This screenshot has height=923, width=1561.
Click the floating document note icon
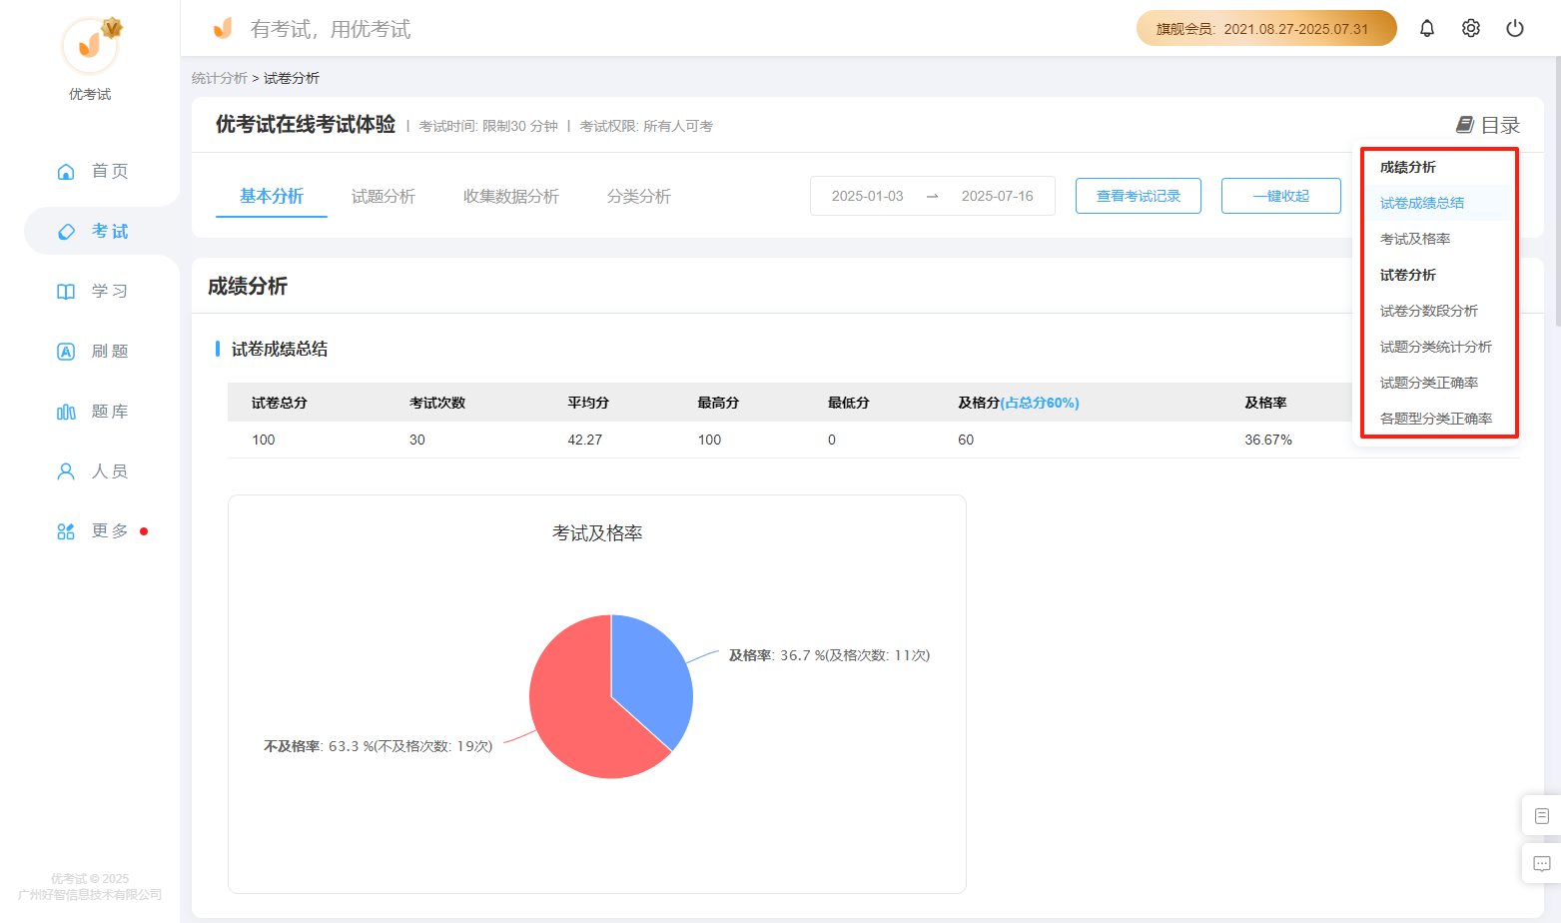click(x=1541, y=815)
